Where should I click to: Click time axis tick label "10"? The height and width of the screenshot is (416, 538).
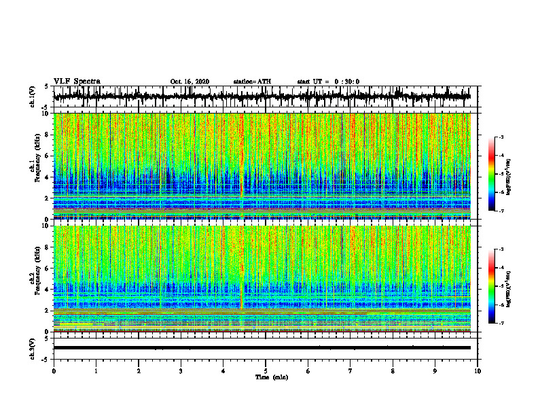[478, 371]
